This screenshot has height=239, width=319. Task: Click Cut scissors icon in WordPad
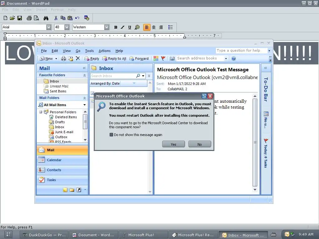point(56,18)
